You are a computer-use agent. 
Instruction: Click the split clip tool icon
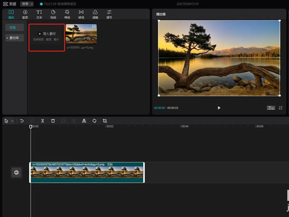[43, 121]
